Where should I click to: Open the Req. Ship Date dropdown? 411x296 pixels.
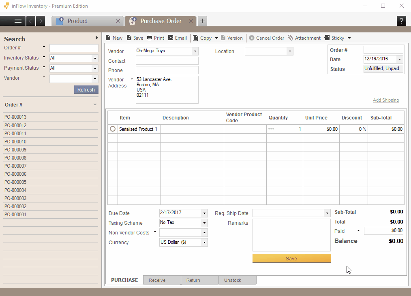(x=327, y=213)
